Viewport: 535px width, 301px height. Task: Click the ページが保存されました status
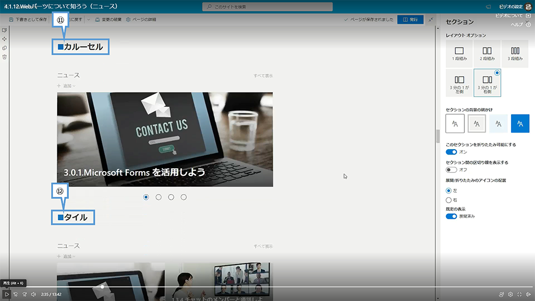[369, 20]
